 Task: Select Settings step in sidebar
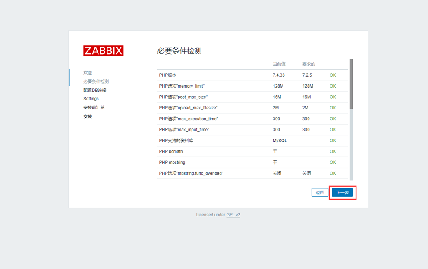pyautogui.click(x=91, y=99)
